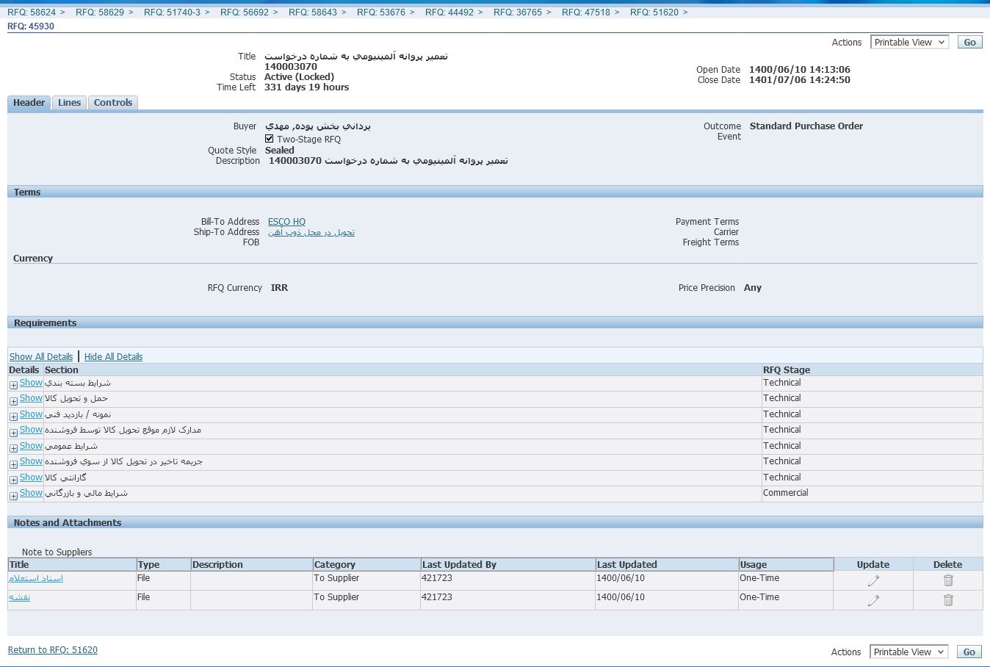Expand plus icon for مدارک لازم موقع تحويل row

pos(13,433)
